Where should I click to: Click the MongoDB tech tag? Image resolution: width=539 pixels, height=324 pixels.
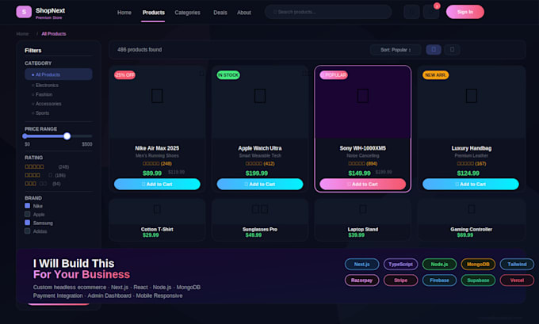(478, 265)
